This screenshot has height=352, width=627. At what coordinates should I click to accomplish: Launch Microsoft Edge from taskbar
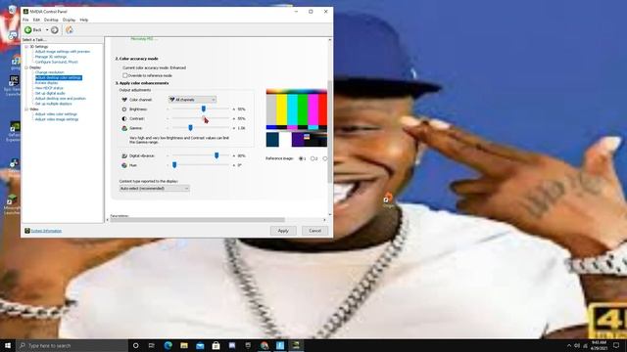[x=168, y=345]
